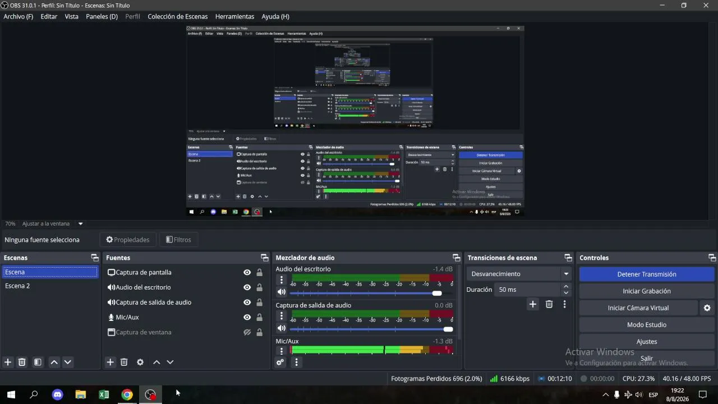Decrease transition duration with down arrow
The image size is (718, 404).
click(566, 293)
